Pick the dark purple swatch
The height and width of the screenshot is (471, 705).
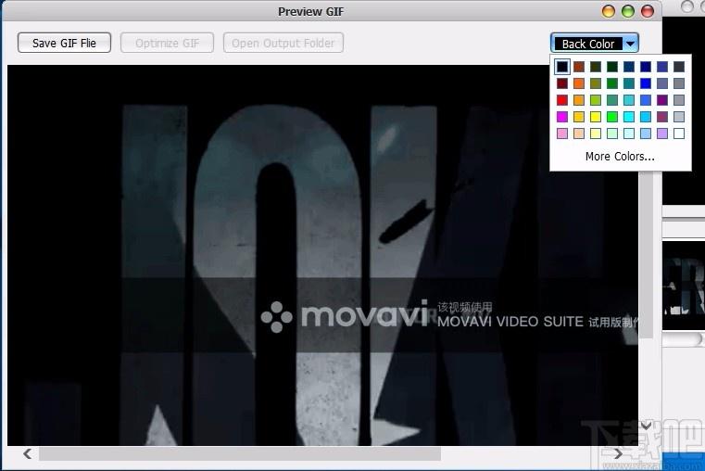(661, 100)
